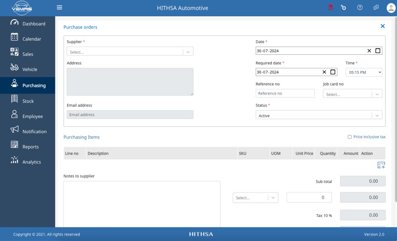Clear the Required date value
397x241 pixels.
coord(324,72)
